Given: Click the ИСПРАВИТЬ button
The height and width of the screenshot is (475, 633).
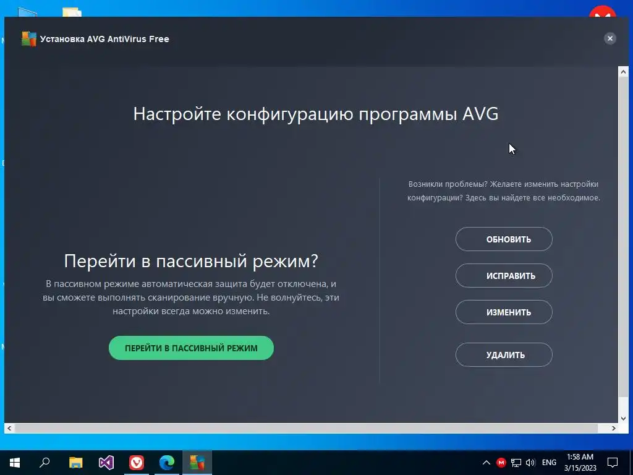Looking at the screenshot, I should 504,276.
